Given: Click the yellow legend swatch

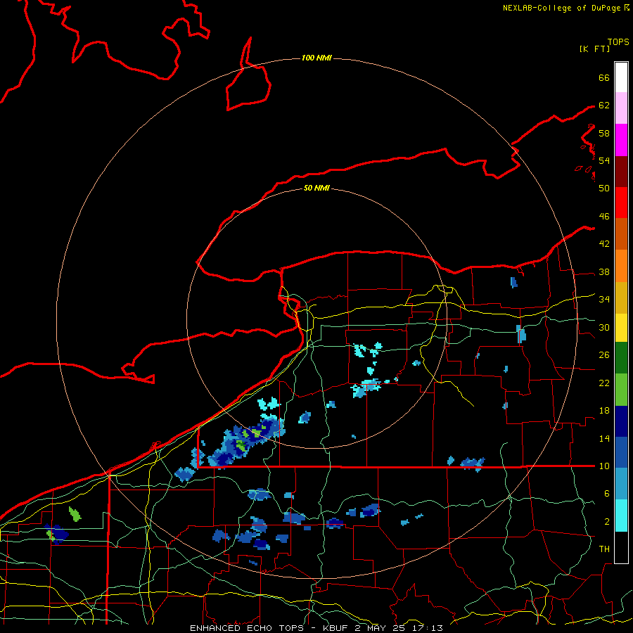Looking at the screenshot, I should 621,328.
